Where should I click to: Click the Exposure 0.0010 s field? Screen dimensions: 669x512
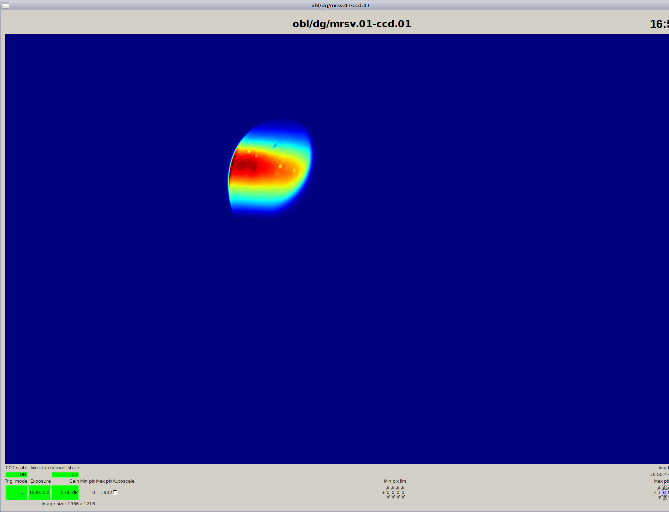[x=40, y=493]
